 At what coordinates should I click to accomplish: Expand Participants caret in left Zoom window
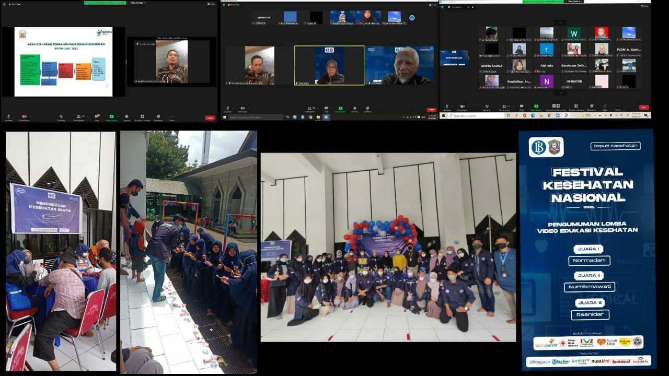(88, 116)
